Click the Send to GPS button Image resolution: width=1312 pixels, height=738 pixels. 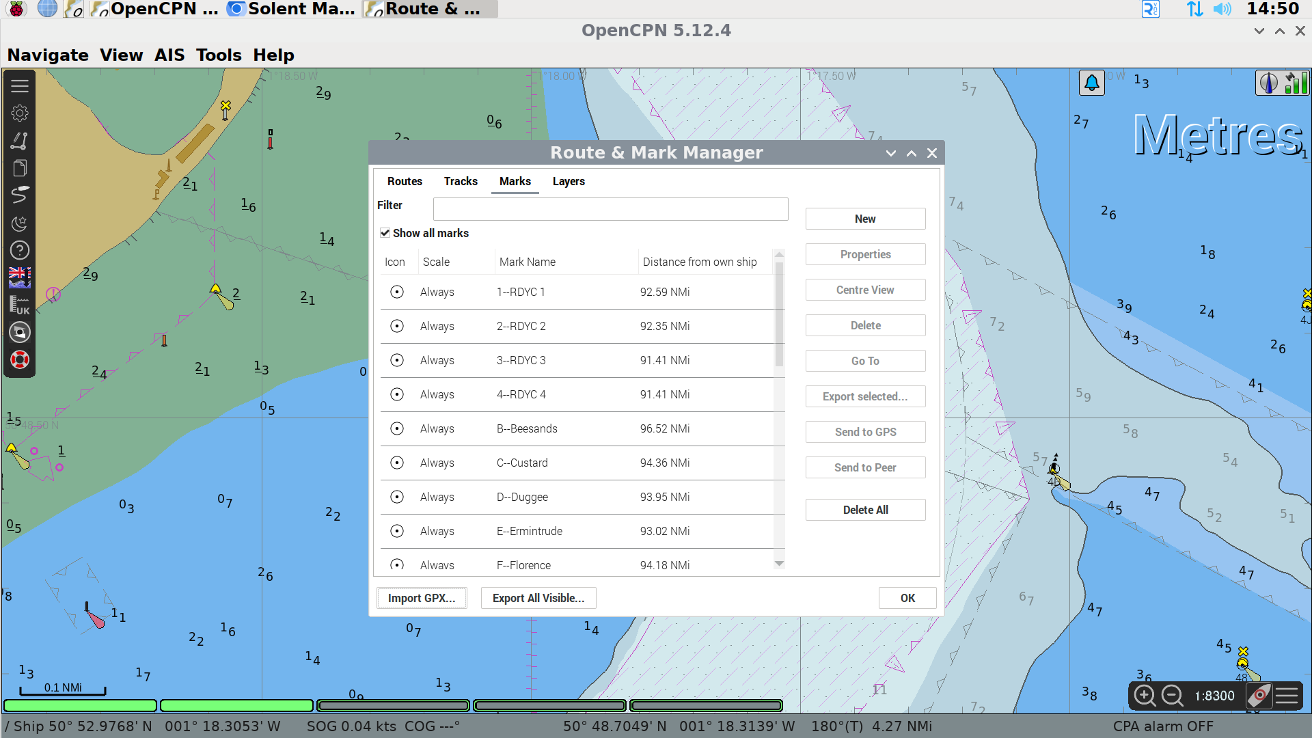[864, 431]
